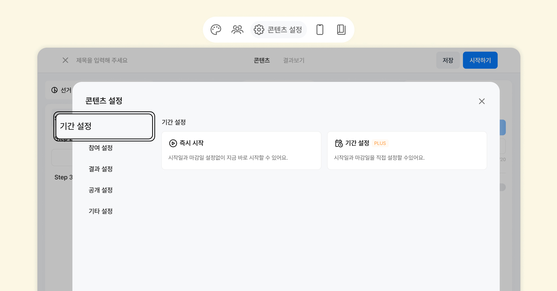The height and width of the screenshot is (291, 557).
Task: Close the 콘텐츠 설정 dialog
Action: click(482, 101)
